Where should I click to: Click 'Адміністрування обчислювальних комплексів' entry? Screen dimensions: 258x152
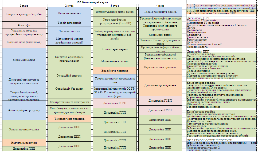[x=216, y=59]
